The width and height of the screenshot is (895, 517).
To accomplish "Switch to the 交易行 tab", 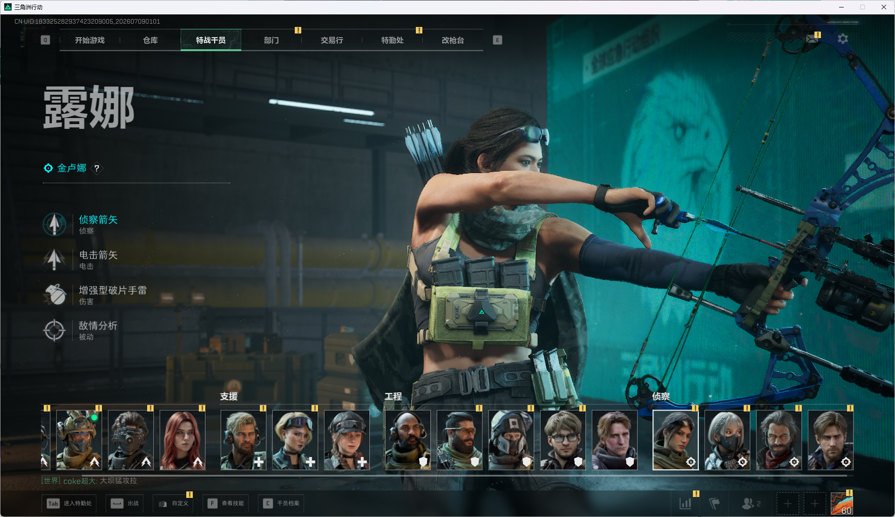I will click(332, 40).
